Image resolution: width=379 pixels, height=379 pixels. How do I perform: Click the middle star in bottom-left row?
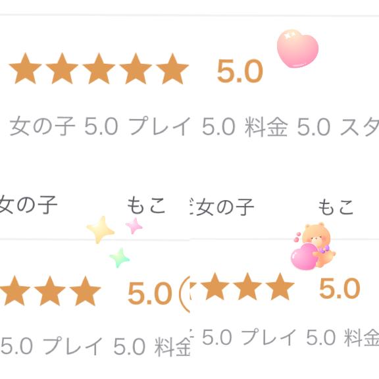tap(50, 291)
